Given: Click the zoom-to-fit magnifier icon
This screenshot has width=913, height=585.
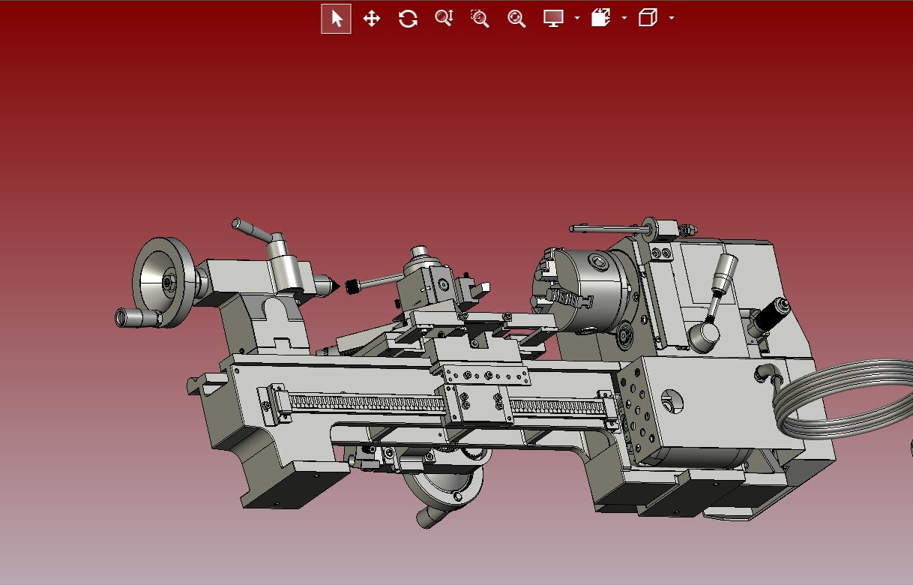Looking at the screenshot, I should [x=516, y=18].
